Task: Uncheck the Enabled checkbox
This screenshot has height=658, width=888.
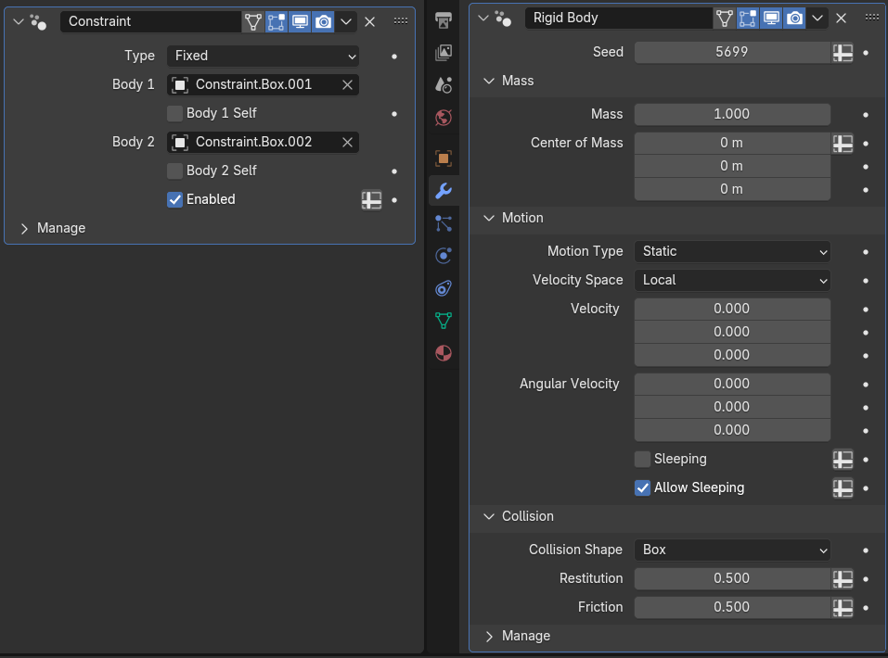Action: (x=175, y=200)
